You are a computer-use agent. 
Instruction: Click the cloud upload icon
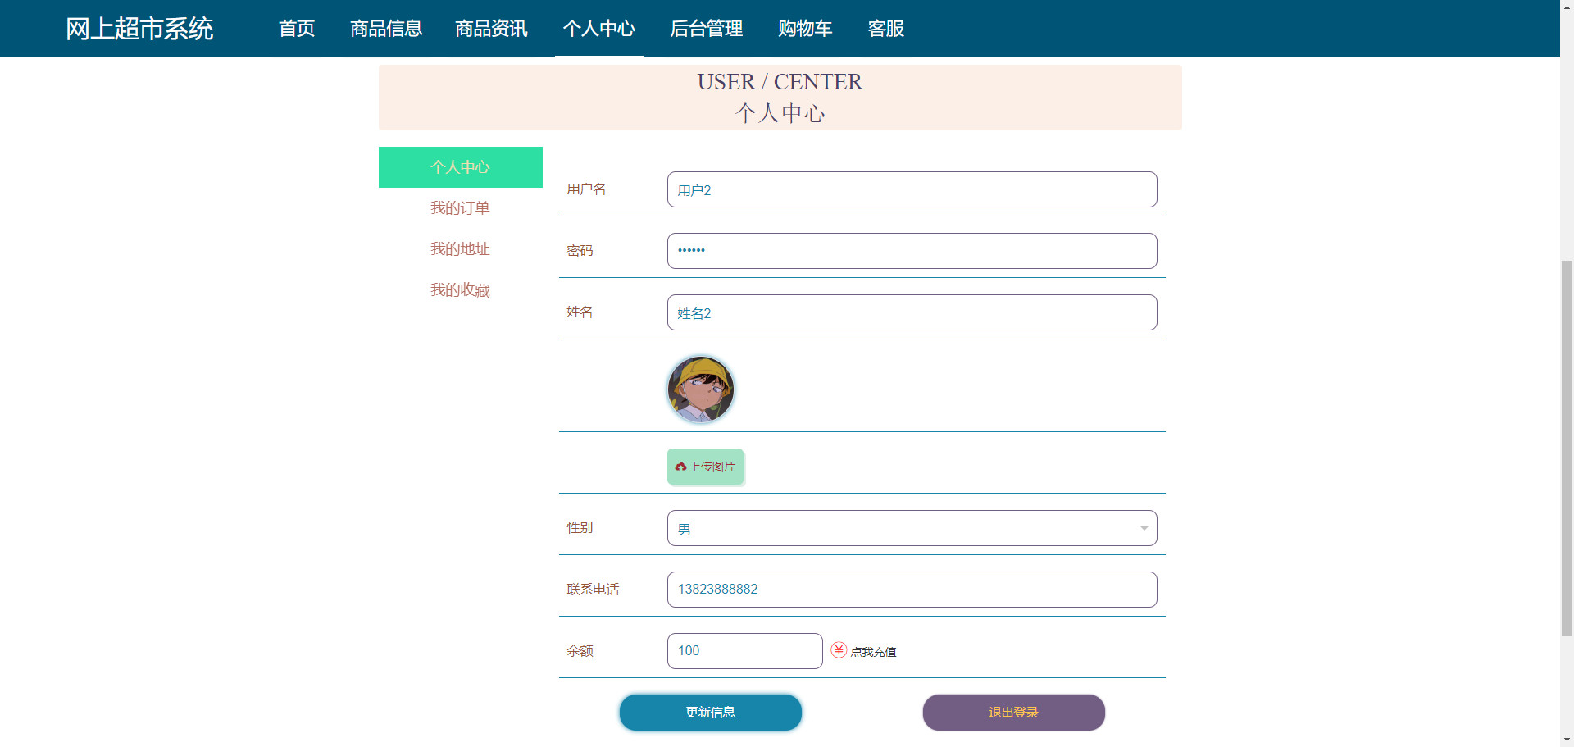[680, 467]
